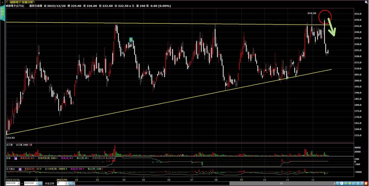
Task: Click the 還原日線圖 chart type label
Action: tap(35, 6)
